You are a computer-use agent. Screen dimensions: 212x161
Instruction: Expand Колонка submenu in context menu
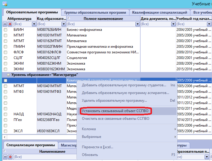(x=175, y=129)
